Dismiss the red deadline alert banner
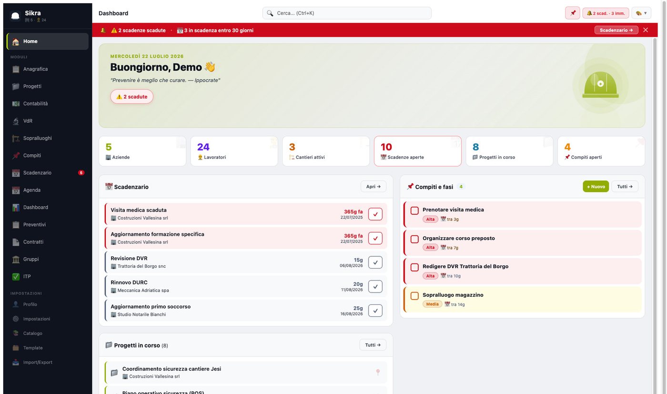The width and height of the screenshot is (667, 394). point(646,30)
